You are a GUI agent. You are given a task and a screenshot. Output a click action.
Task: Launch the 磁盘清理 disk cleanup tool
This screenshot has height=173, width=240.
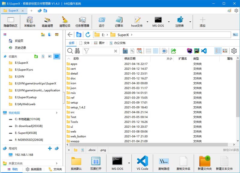pyautogui.click(x=47, y=22)
